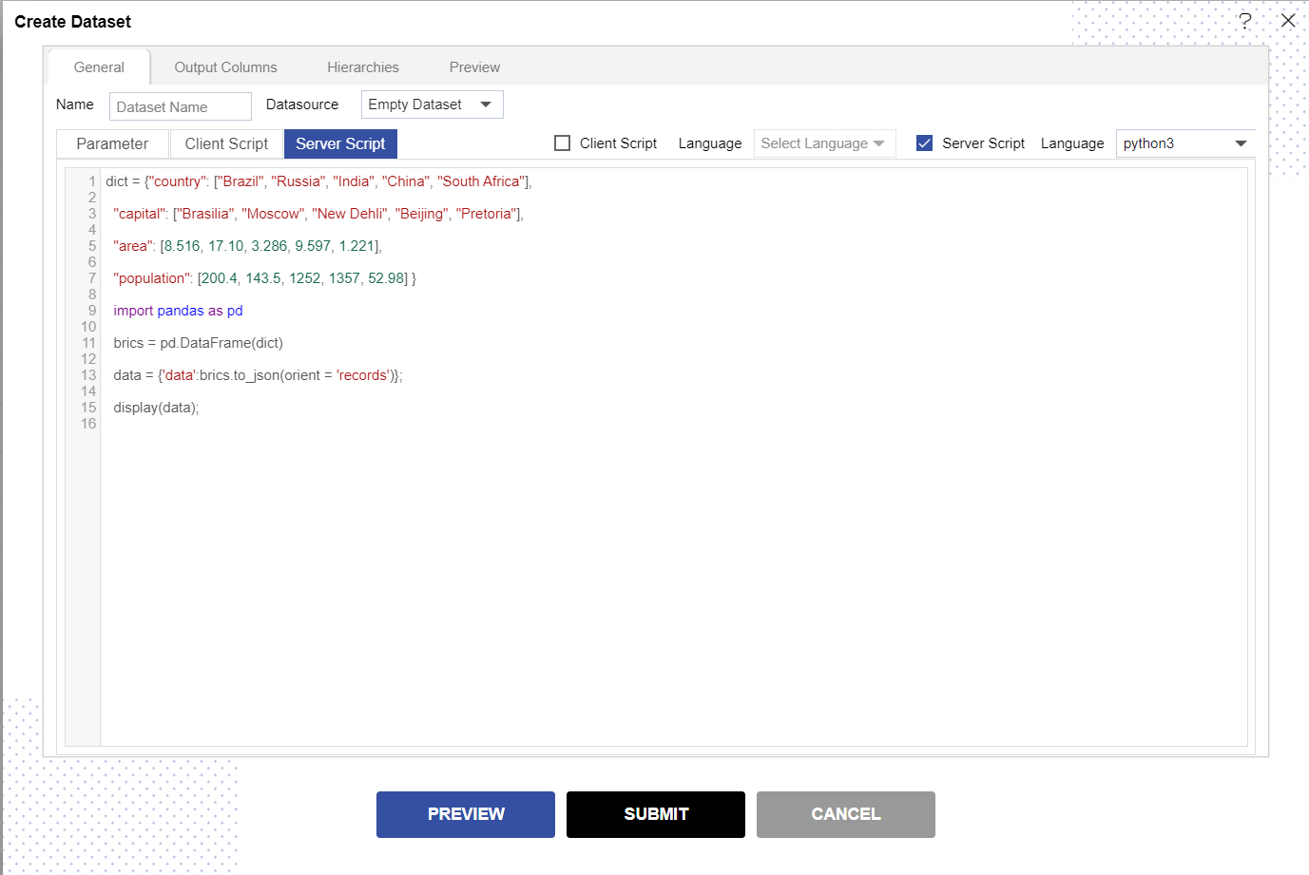
Task: Switch to the Preview tab
Action: [474, 67]
